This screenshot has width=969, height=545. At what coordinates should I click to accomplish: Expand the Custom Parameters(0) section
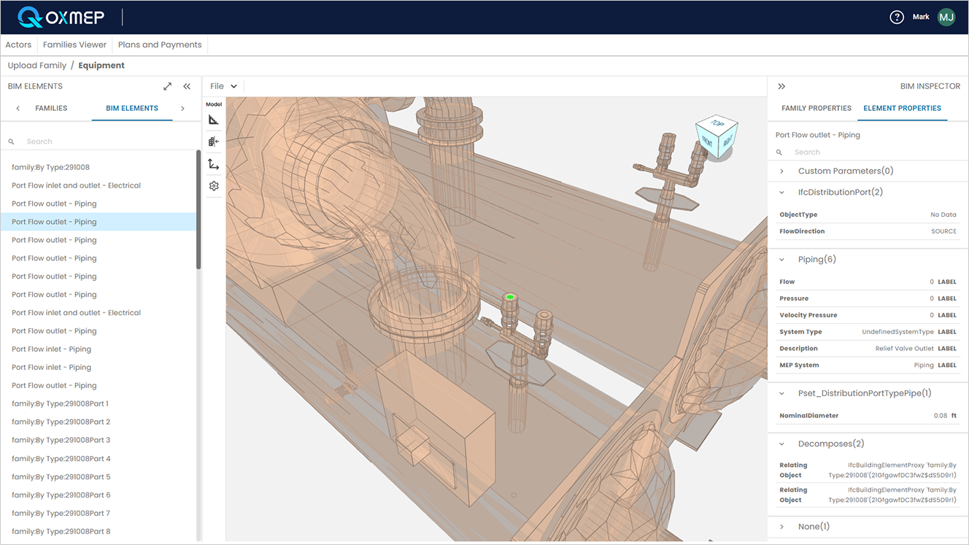(781, 171)
